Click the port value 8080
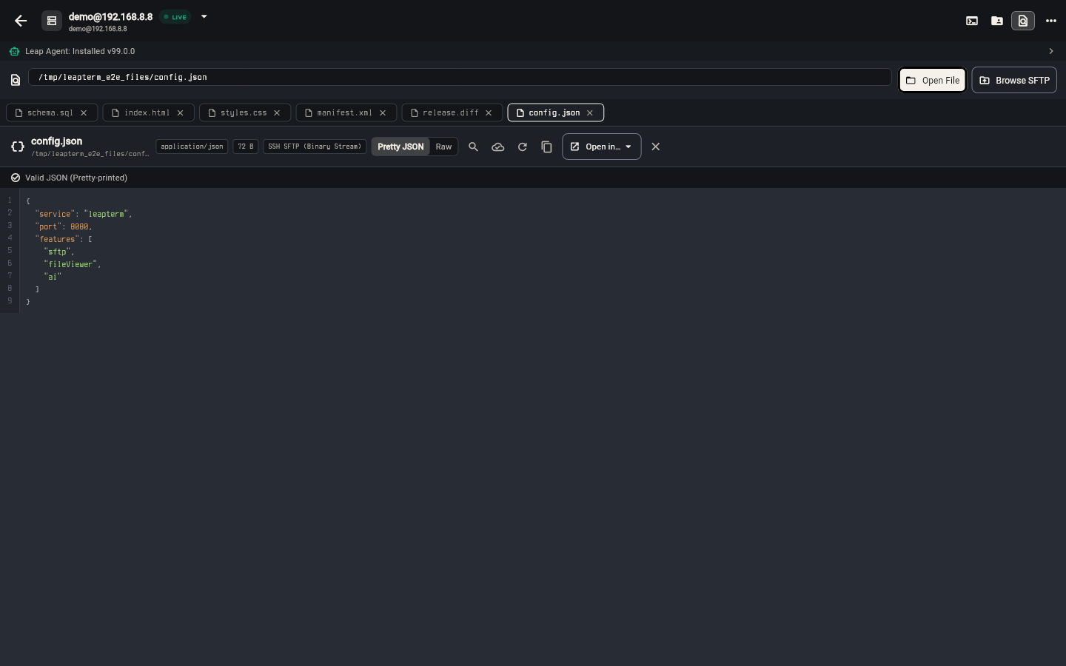 [x=79, y=226]
